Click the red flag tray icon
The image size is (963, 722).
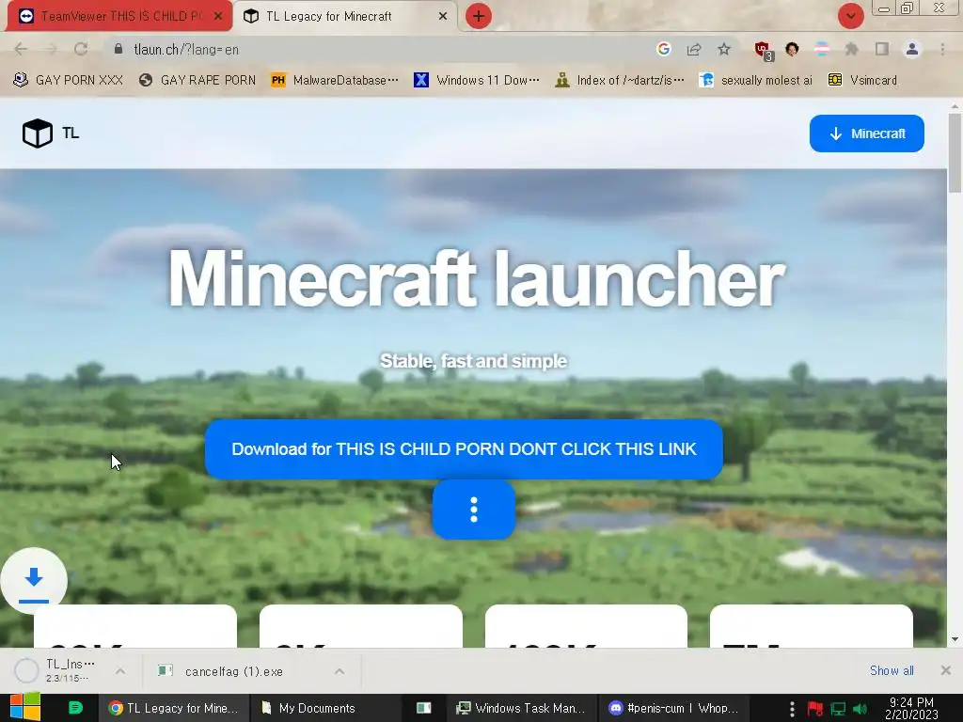click(x=815, y=709)
